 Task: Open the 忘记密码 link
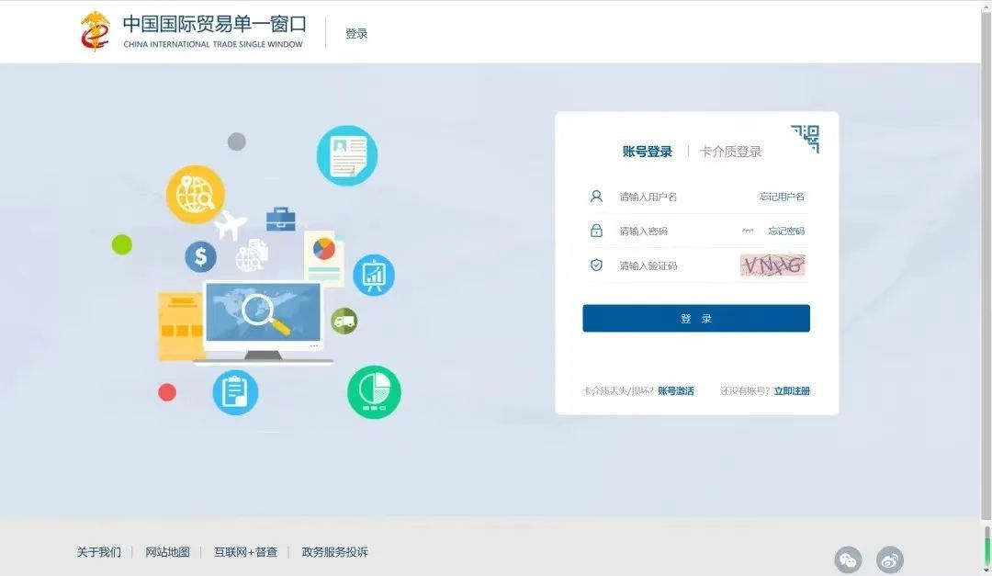786,231
